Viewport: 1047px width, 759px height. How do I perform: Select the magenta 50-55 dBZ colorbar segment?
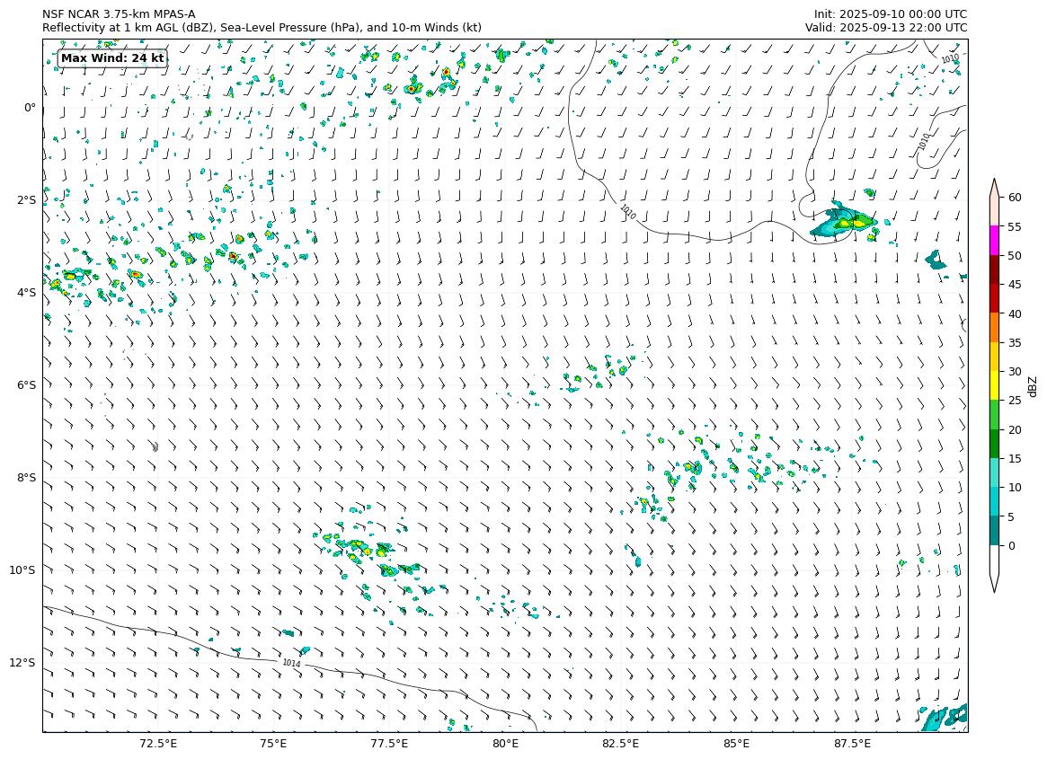pos(995,241)
